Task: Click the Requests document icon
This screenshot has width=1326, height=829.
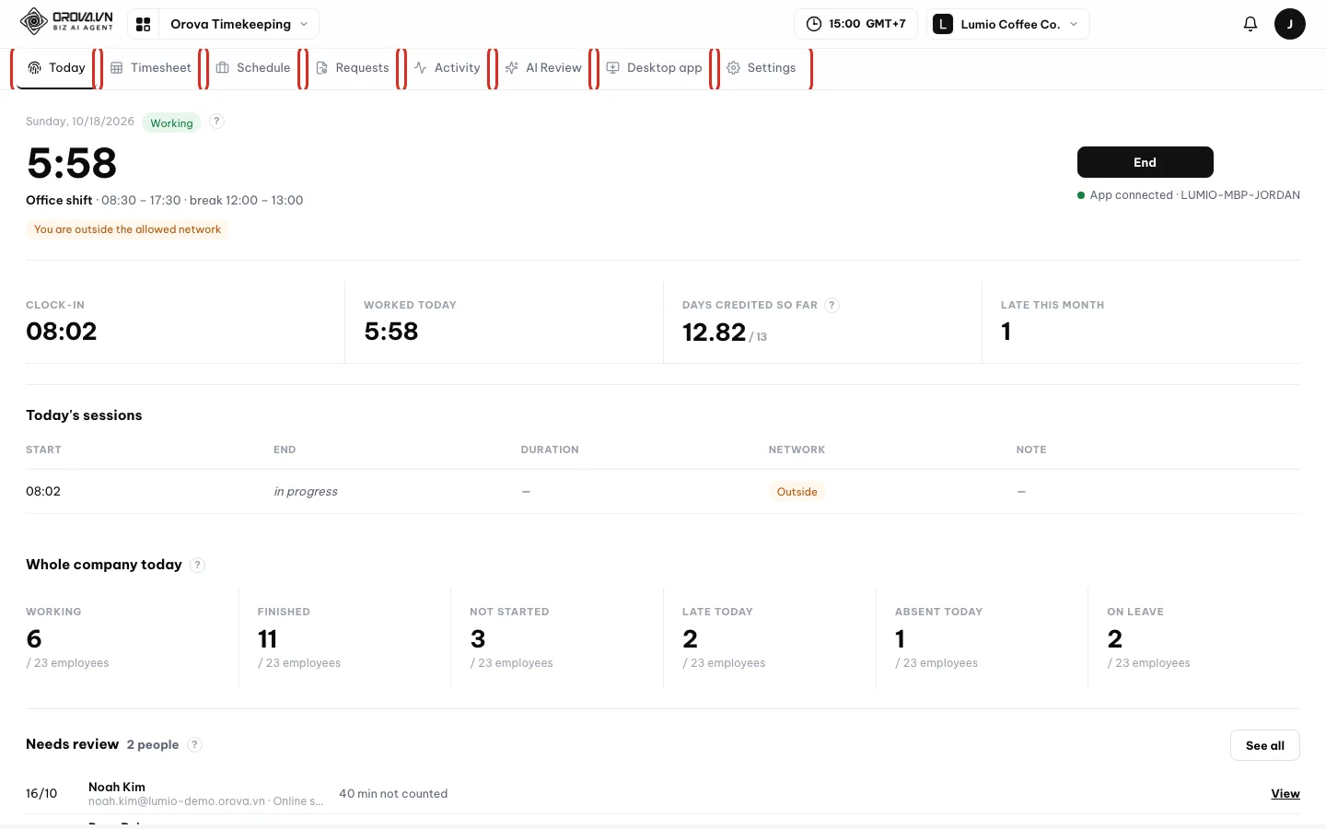Action: pyautogui.click(x=322, y=68)
